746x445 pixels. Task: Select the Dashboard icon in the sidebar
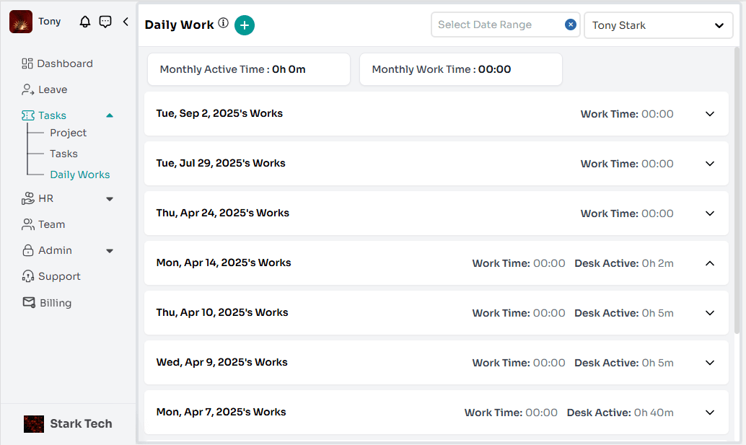[x=26, y=63]
